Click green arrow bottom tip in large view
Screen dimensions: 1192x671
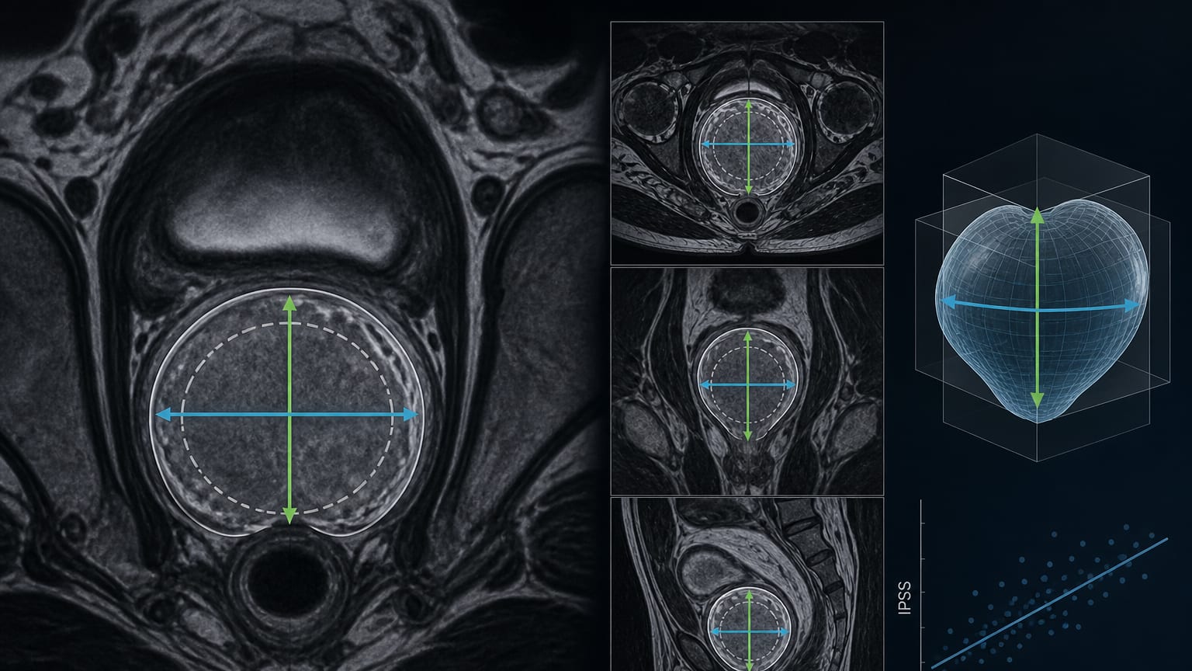pyautogui.click(x=289, y=515)
